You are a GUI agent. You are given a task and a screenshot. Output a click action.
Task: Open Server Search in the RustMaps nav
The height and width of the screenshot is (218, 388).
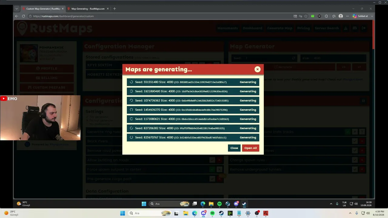coord(327,28)
